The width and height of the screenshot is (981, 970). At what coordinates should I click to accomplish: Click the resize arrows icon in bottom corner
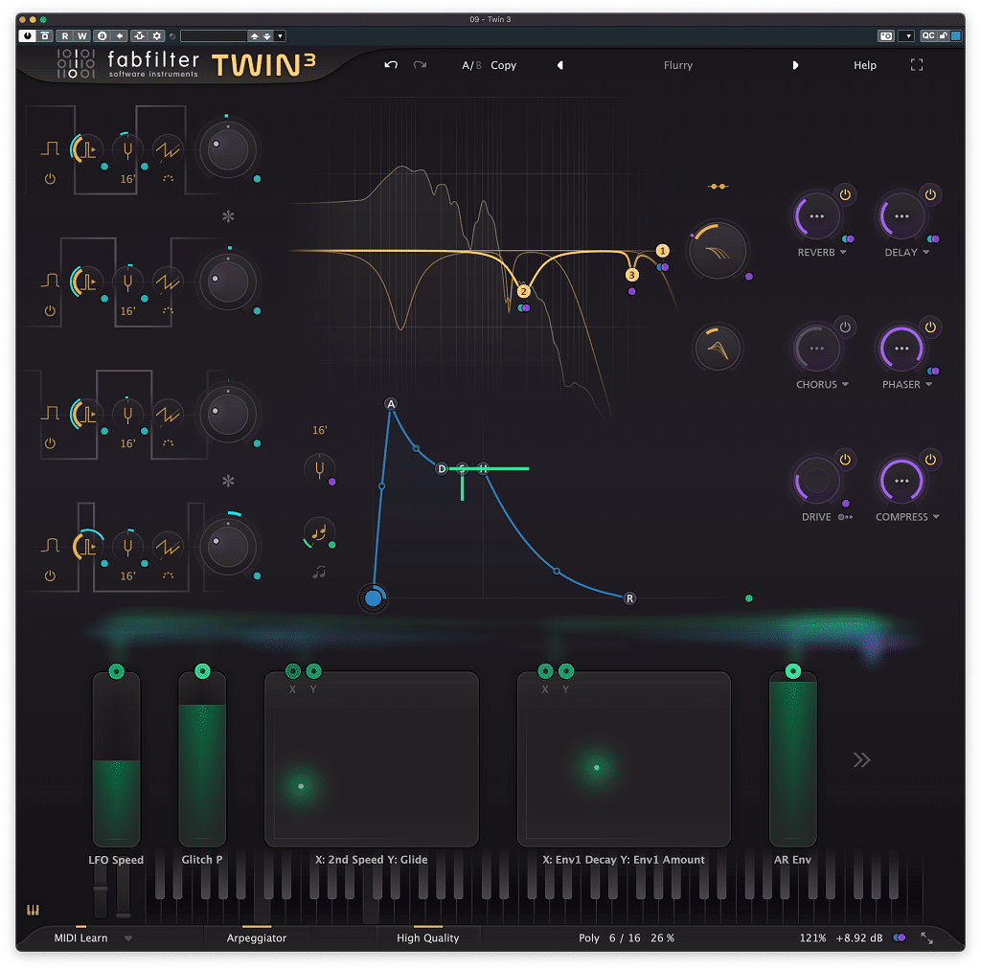926,937
